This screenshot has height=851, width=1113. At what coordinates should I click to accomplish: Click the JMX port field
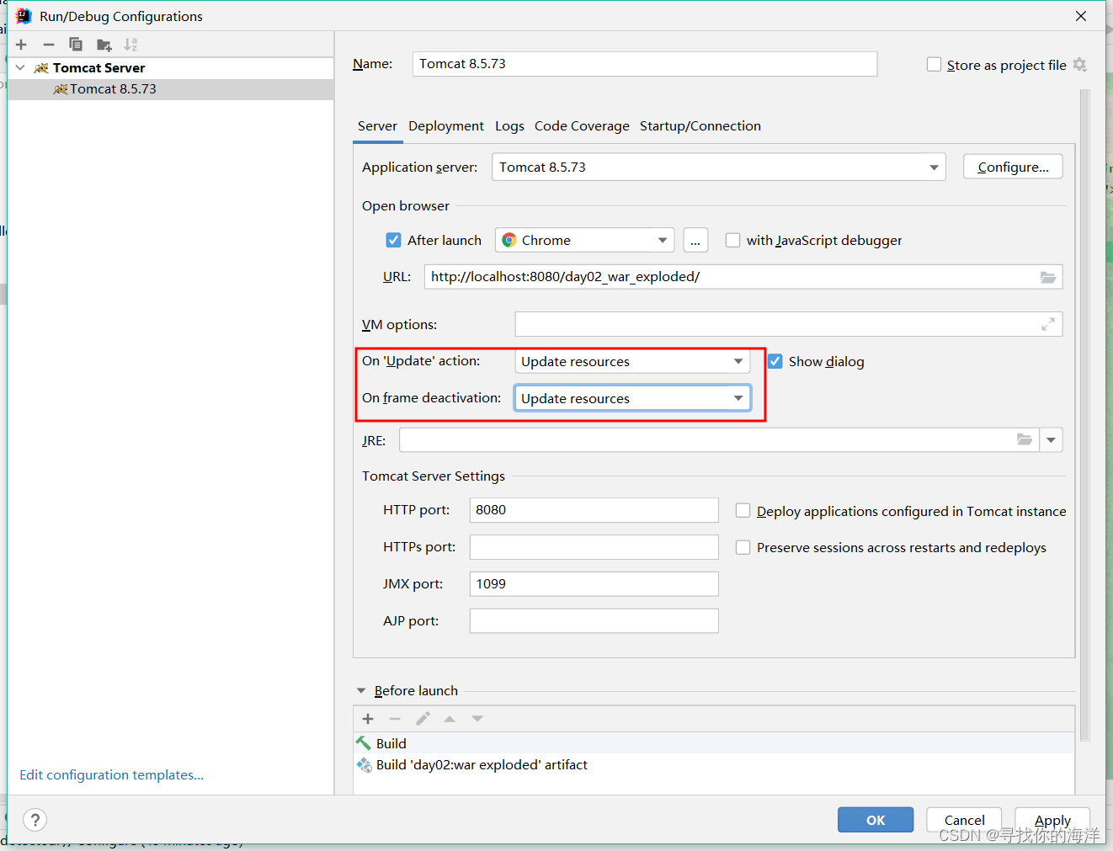(594, 584)
